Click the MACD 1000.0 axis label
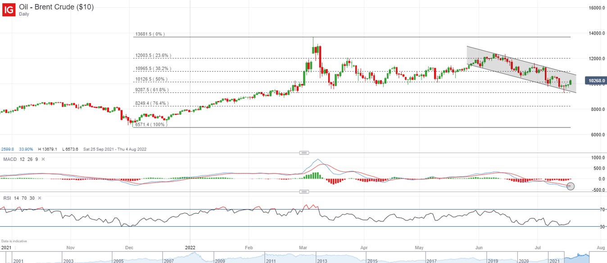607x263 pixels. pos(597,158)
